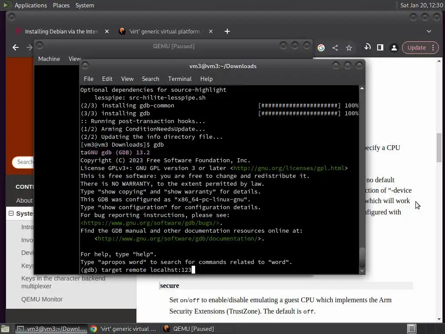Open the Terminal menu
The width and height of the screenshot is (445, 334).
pos(179,79)
